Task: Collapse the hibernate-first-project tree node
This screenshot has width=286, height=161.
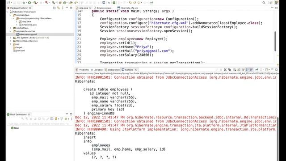Action: click(8, 12)
